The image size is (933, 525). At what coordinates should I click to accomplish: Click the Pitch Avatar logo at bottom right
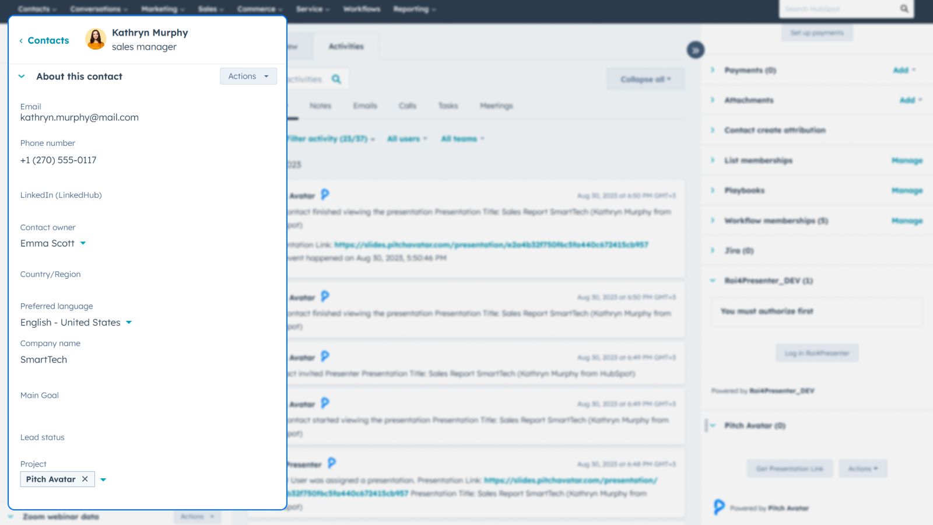[718, 507]
